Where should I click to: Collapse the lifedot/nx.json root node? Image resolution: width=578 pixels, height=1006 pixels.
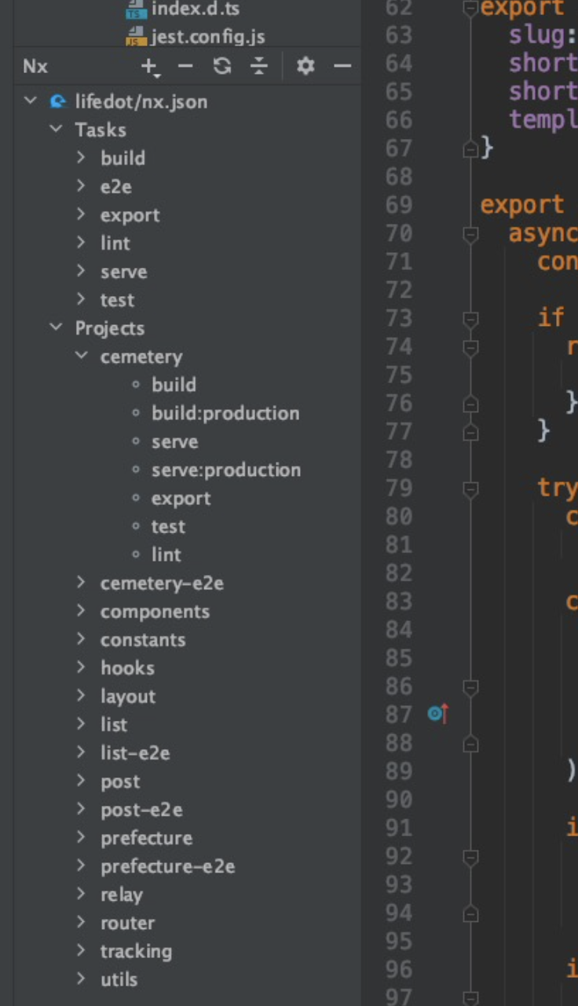pos(31,101)
